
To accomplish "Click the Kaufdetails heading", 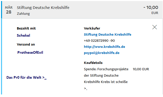I will click(93, 63).
